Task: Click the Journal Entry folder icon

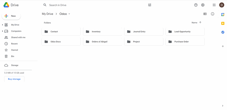Action: [x=129, y=32]
